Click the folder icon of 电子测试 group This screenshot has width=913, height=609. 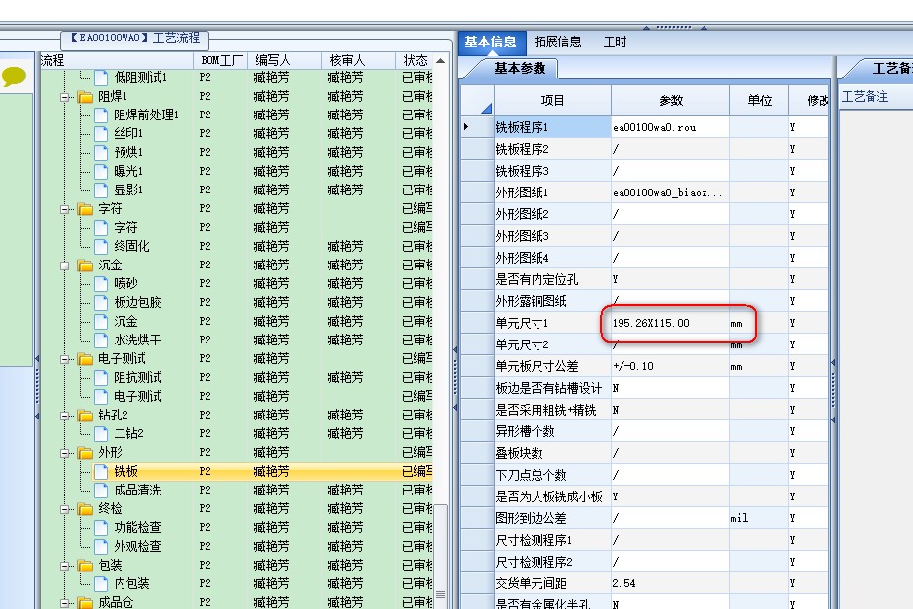tap(85, 359)
